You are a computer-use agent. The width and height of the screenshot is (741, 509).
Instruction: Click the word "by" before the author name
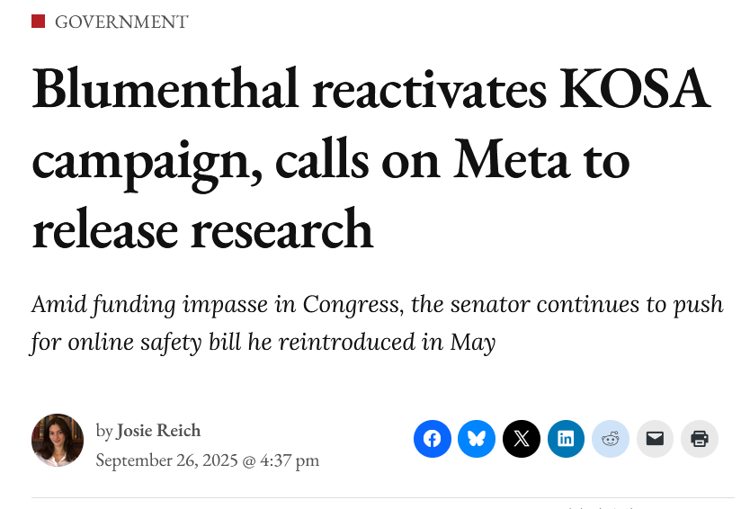pos(104,431)
